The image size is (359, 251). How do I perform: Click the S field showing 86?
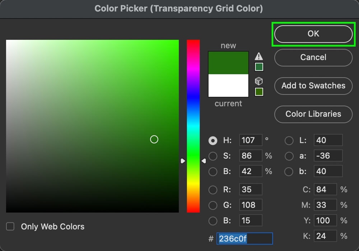point(251,156)
